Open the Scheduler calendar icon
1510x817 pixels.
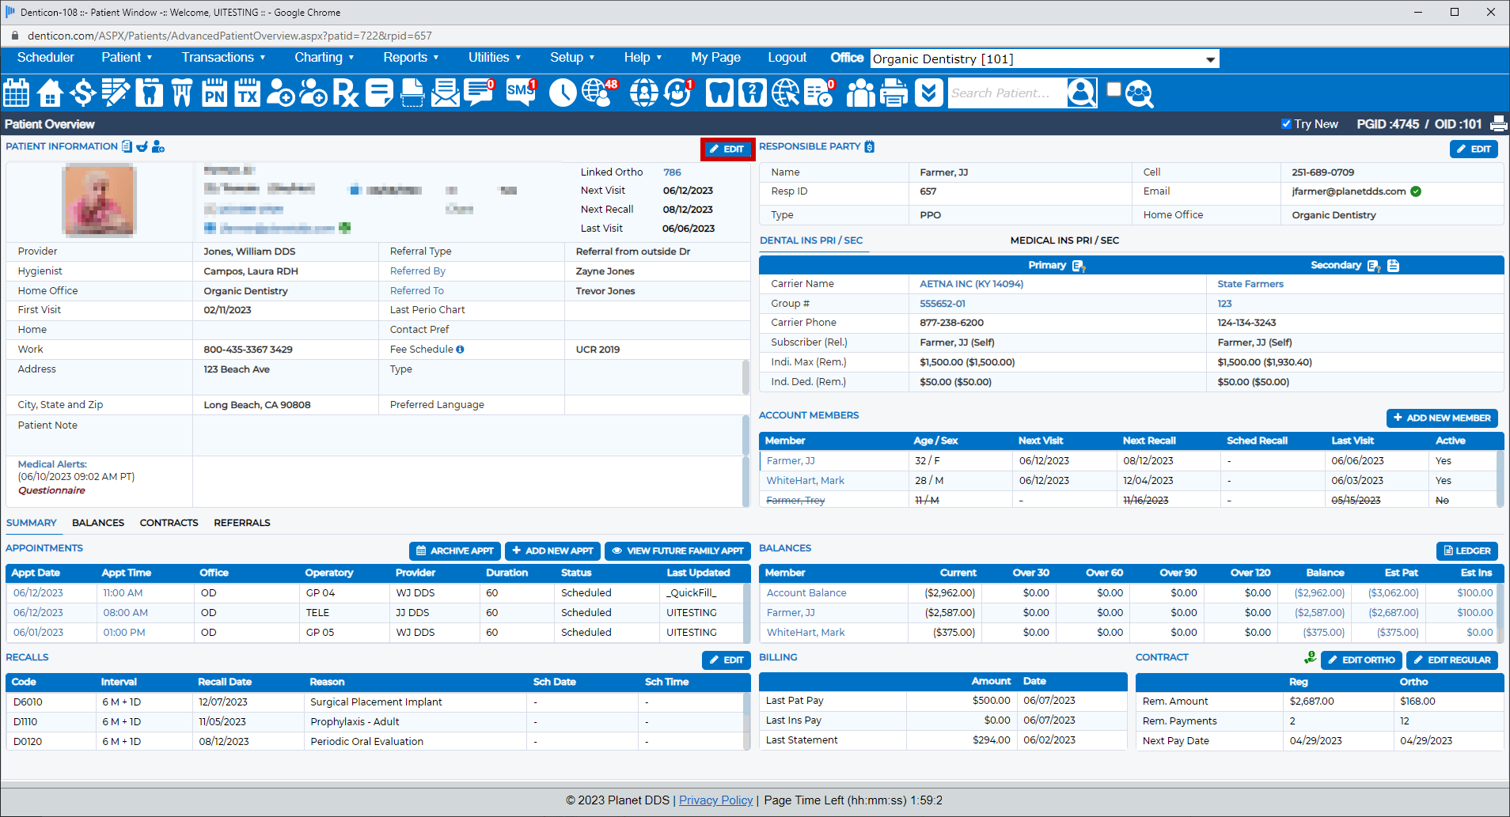tap(17, 93)
